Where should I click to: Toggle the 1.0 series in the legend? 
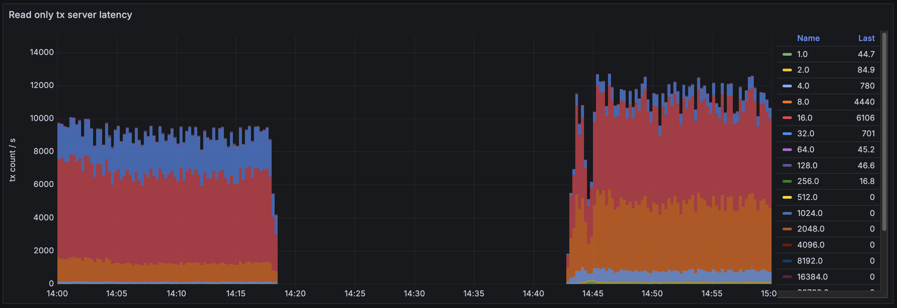point(802,54)
